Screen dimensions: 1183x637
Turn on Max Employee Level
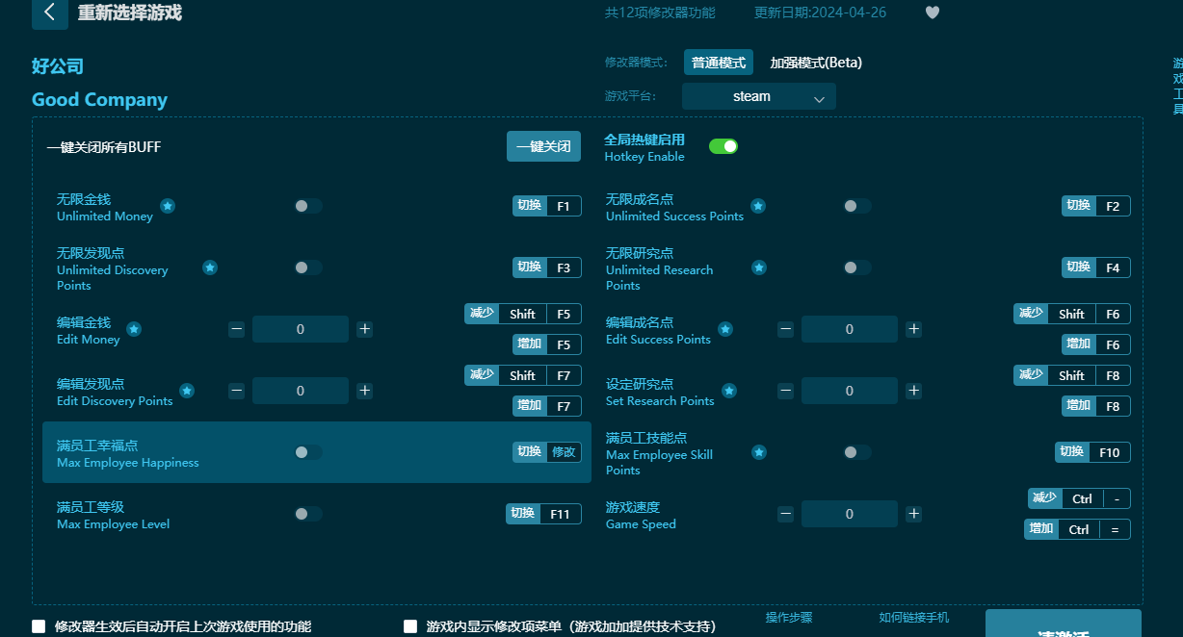click(x=308, y=514)
